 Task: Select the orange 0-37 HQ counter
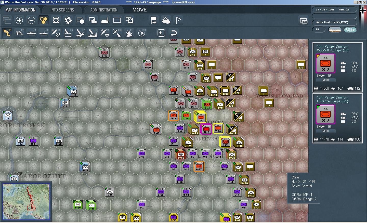click(x=199, y=167)
